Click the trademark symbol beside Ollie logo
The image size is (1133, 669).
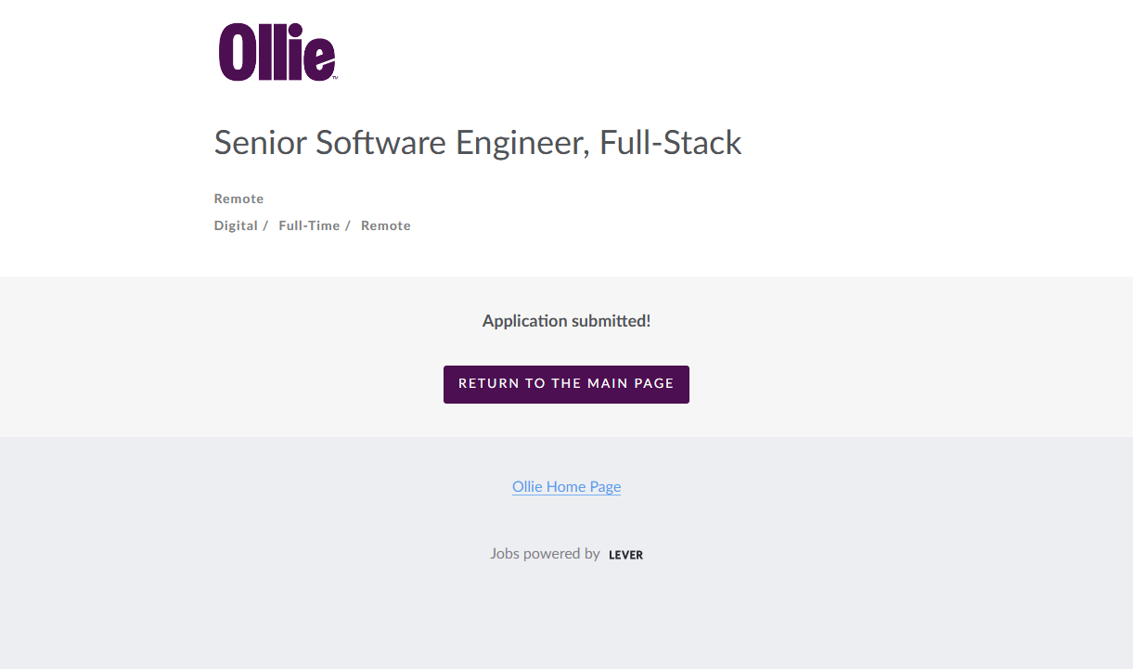click(335, 79)
